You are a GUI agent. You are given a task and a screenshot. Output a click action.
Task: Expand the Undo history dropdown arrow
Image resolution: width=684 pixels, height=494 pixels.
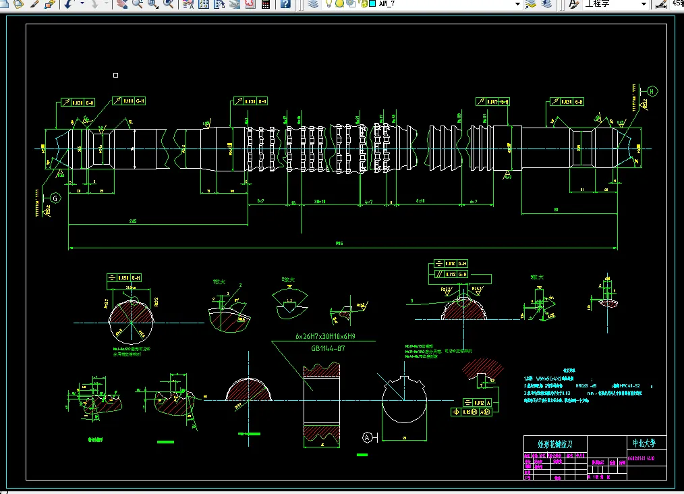pos(82,4)
